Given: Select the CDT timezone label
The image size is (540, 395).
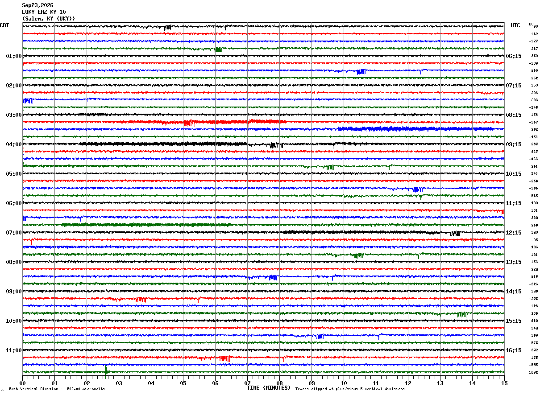Looking at the screenshot, I should (x=4, y=25).
